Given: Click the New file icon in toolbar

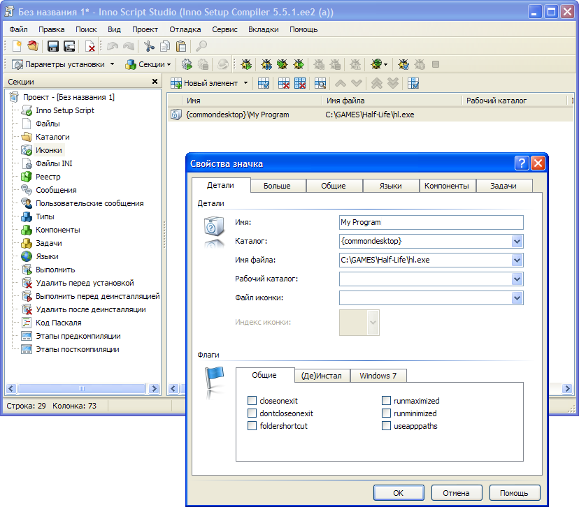Looking at the screenshot, I should tap(18, 46).
